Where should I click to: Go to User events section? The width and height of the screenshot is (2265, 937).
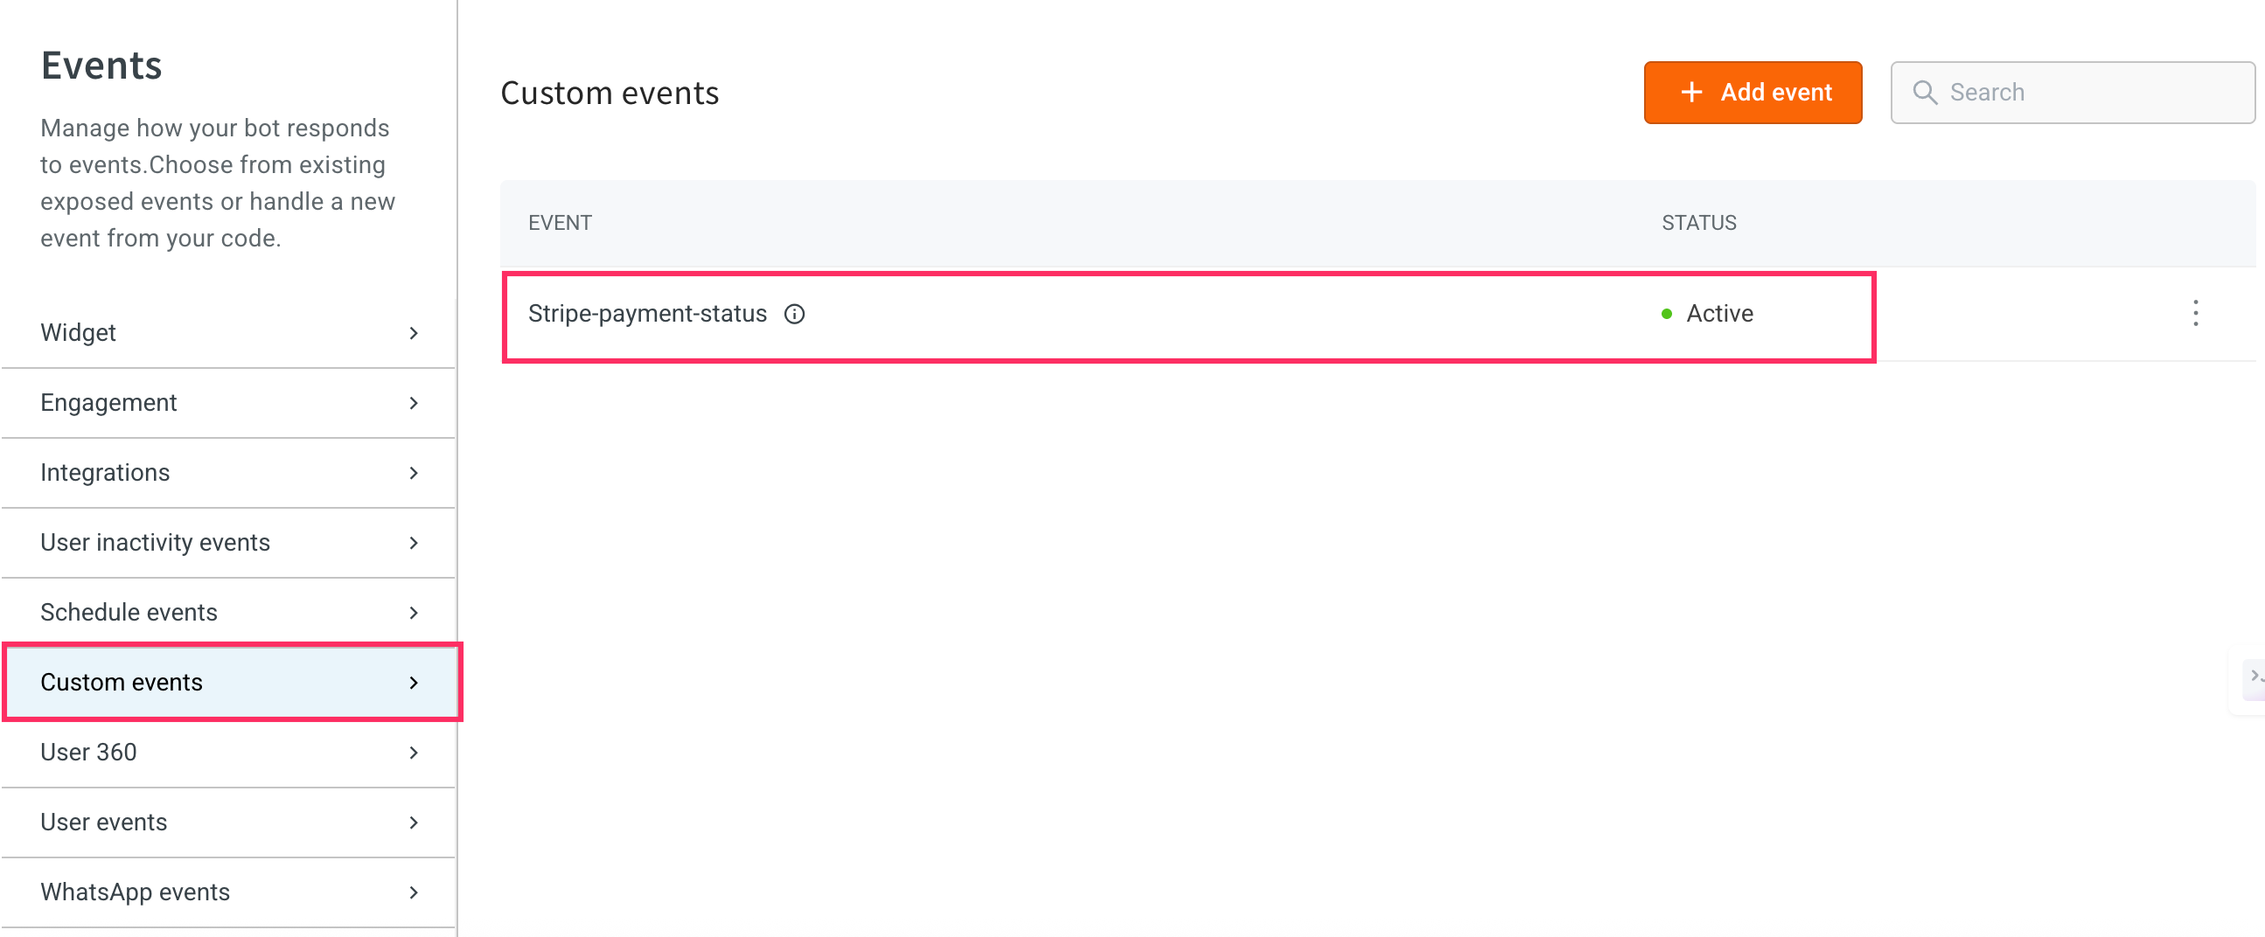click(104, 822)
